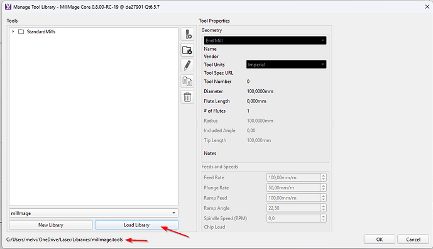Open the millmage library dropdown

tap(94, 213)
